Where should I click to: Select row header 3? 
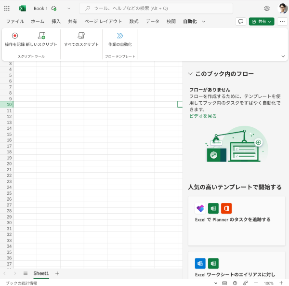pos(7,64)
